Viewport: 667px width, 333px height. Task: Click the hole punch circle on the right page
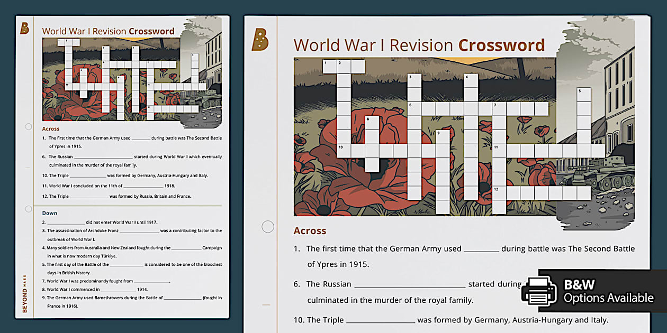(268, 227)
